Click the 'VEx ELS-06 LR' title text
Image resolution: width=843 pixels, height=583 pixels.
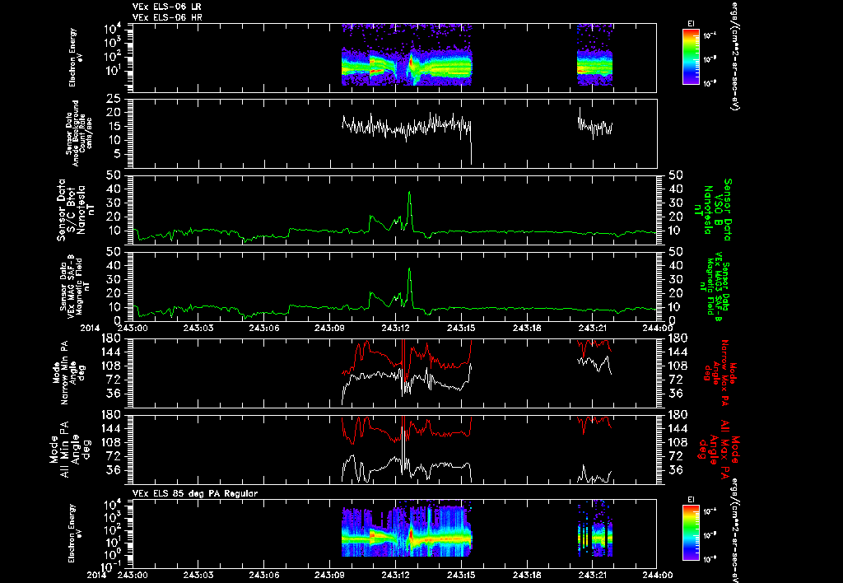point(167,7)
